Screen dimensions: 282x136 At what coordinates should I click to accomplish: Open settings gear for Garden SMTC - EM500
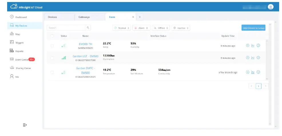[x=248, y=72]
